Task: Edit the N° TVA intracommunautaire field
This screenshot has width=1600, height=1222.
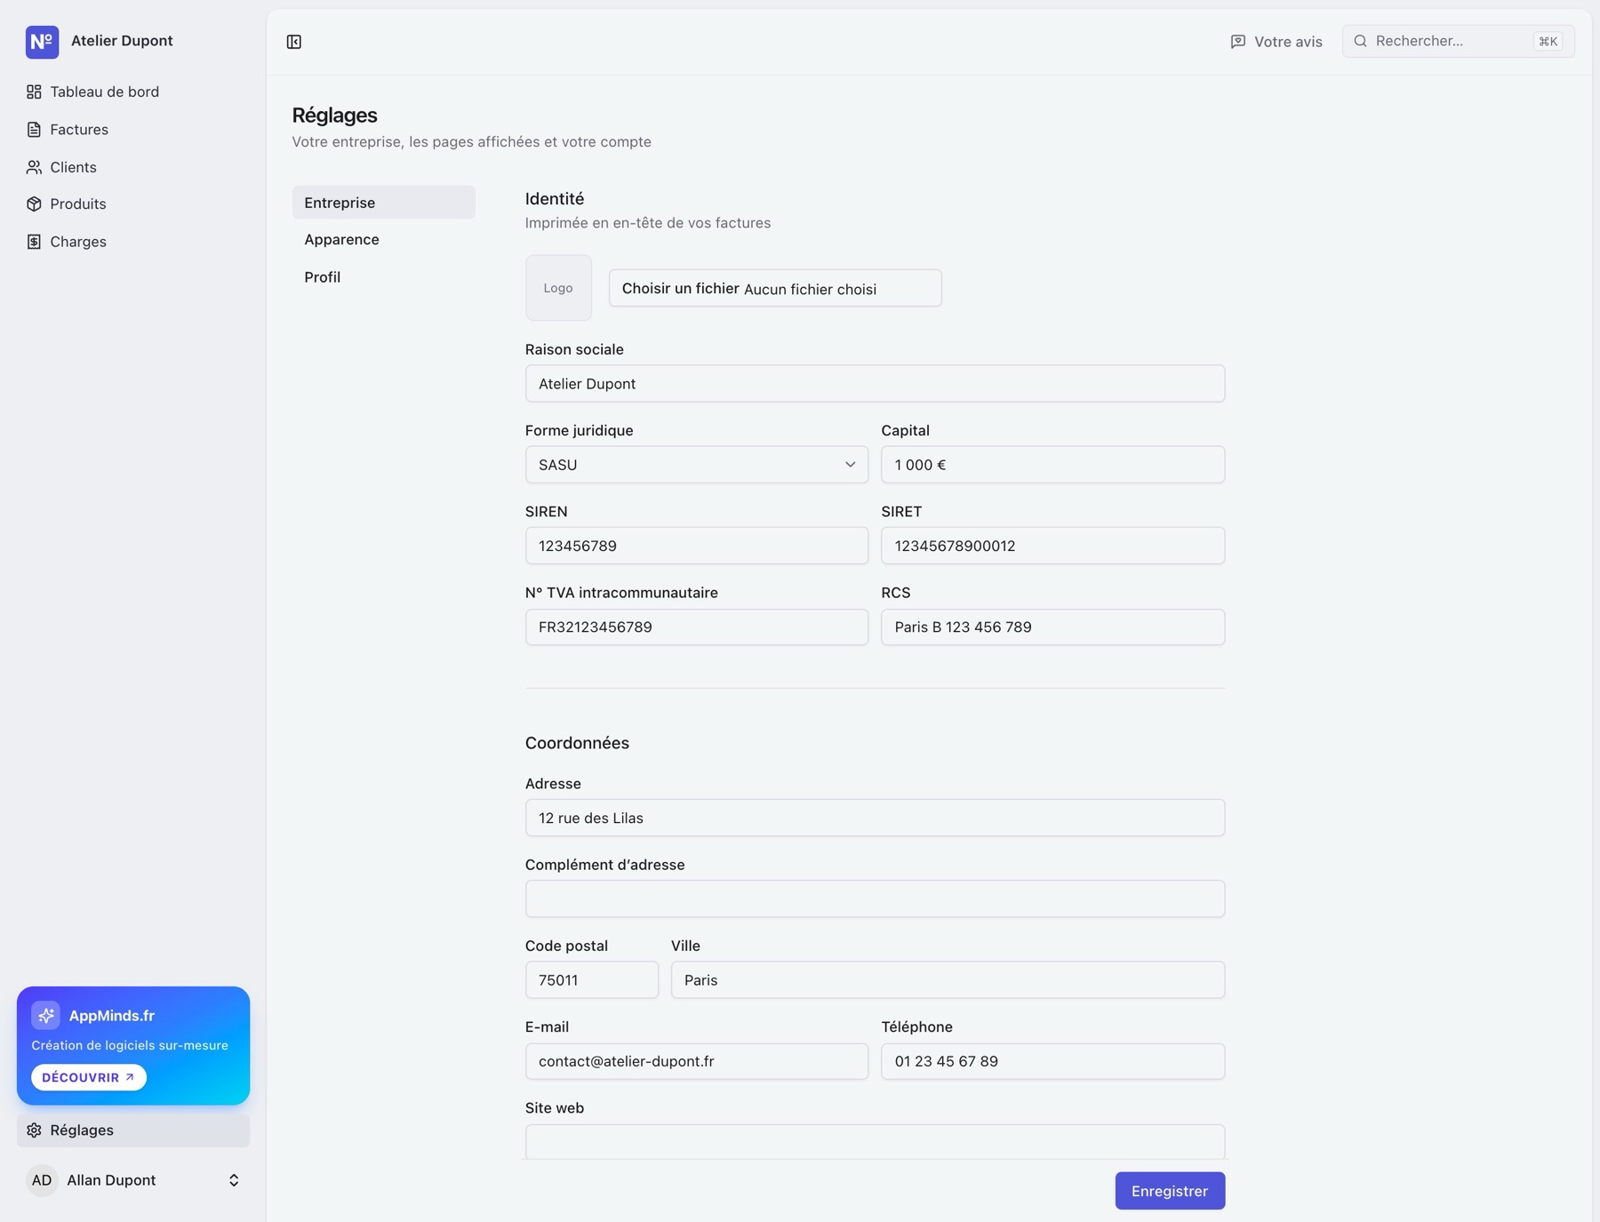Action: pyautogui.click(x=697, y=627)
